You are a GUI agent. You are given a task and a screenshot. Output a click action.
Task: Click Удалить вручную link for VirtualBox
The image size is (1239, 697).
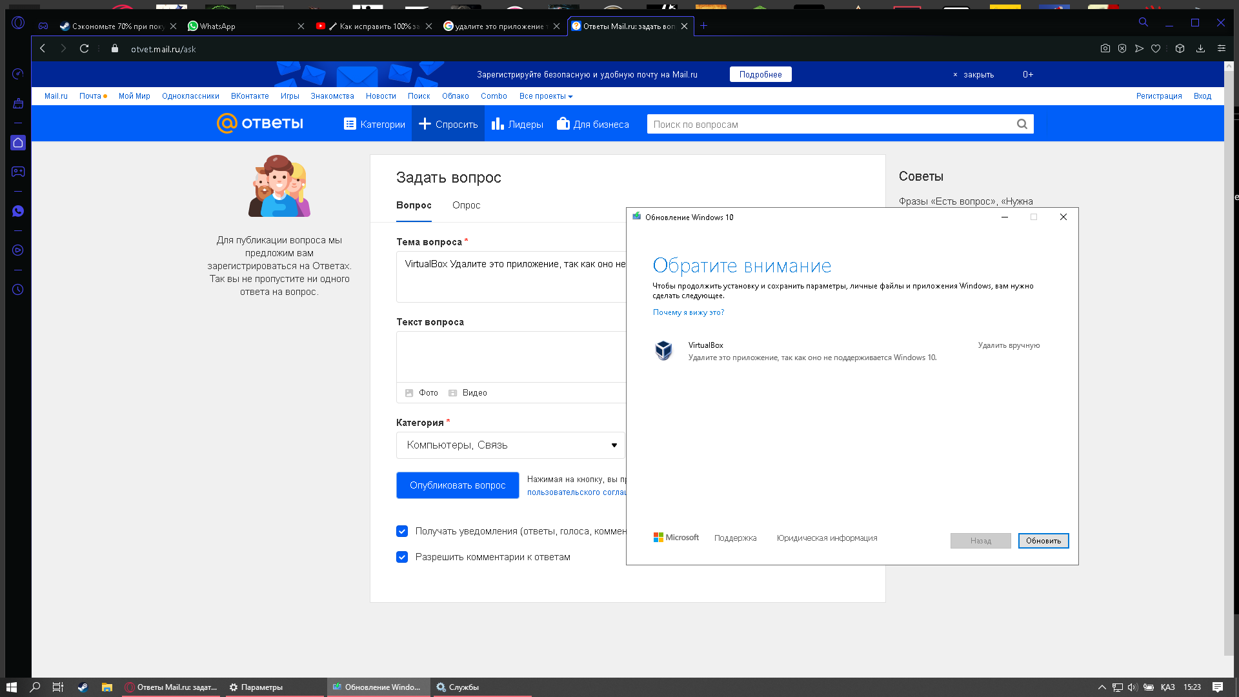pyautogui.click(x=1009, y=345)
